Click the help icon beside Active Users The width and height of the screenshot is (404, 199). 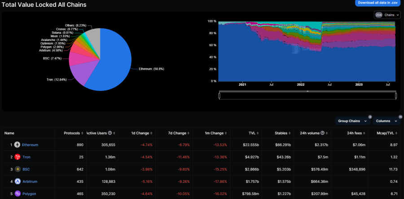[x=110, y=133]
